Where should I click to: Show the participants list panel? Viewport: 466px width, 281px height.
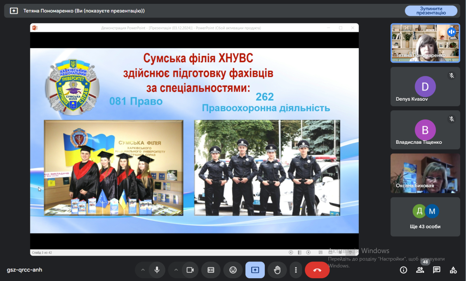click(x=420, y=270)
